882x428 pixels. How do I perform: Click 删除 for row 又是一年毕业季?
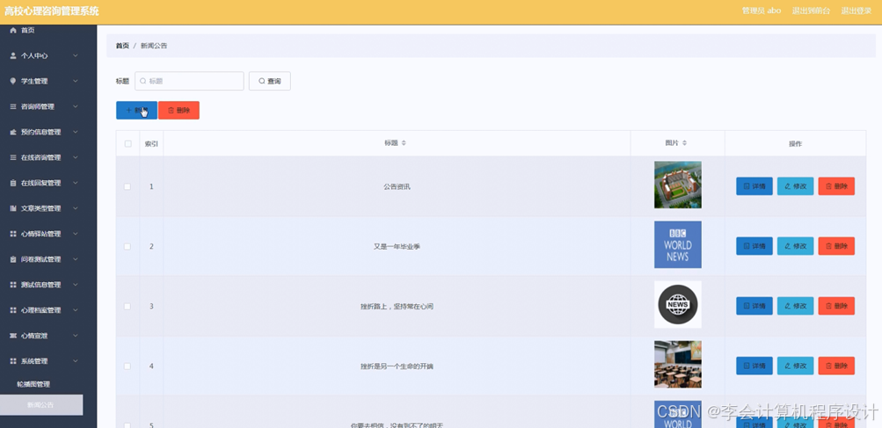pos(836,246)
